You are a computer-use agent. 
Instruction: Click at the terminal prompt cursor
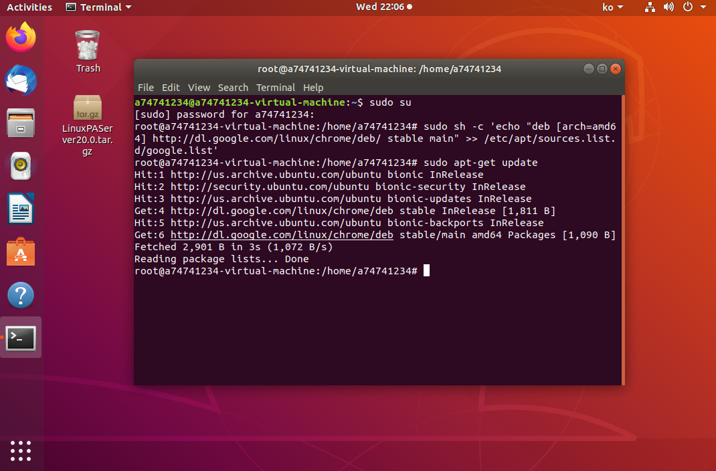pos(426,271)
